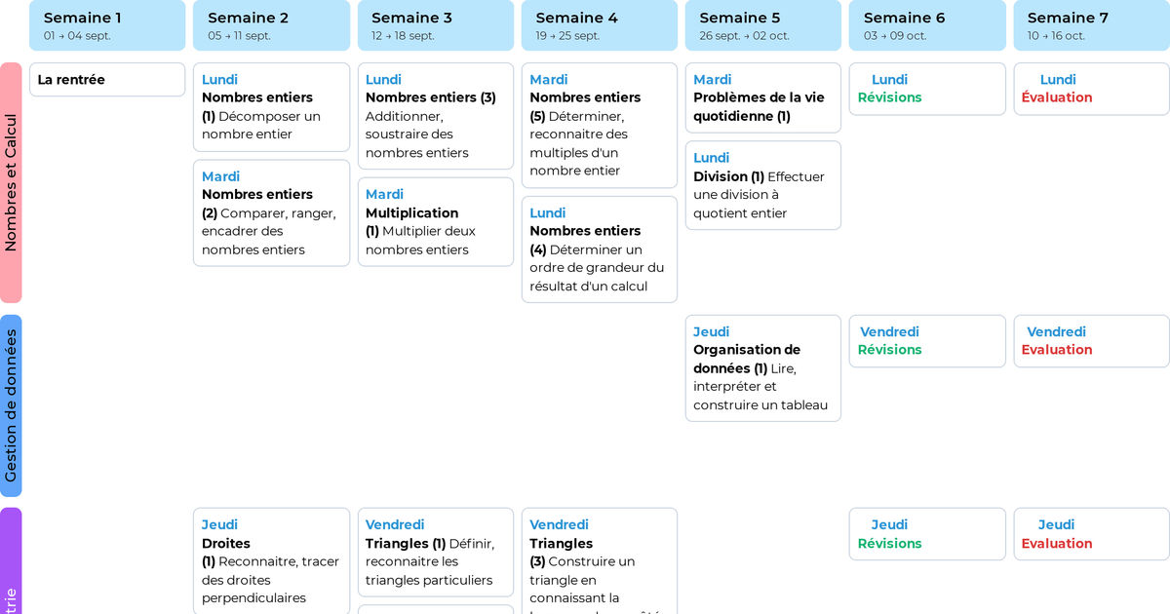Open the Décomposer un nombre entier card
This screenshot has height=614, width=1170.
271,107
